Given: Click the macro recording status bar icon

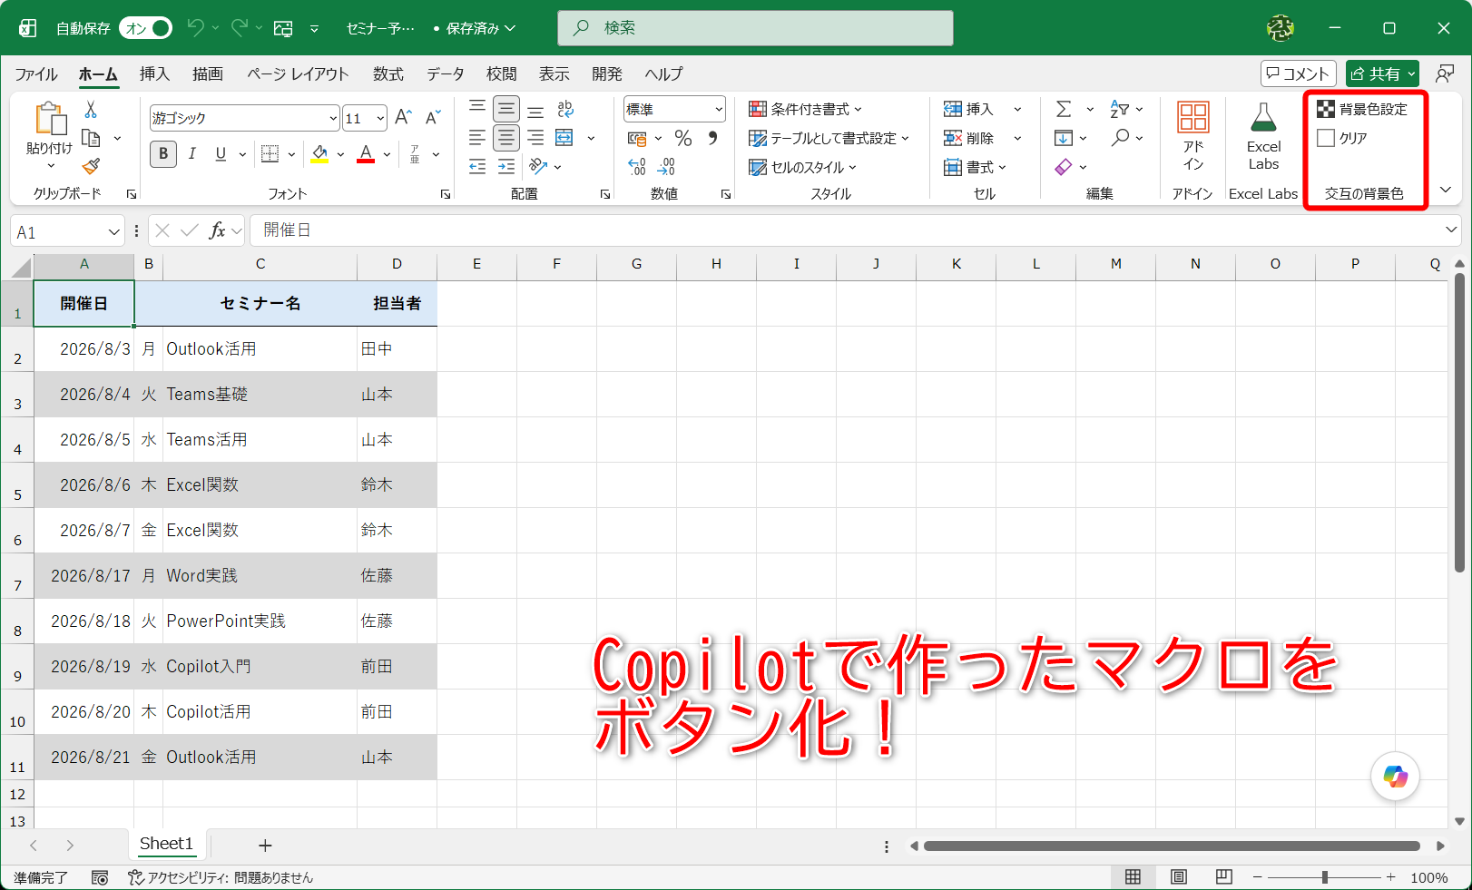Looking at the screenshot, I should [100, 877].
